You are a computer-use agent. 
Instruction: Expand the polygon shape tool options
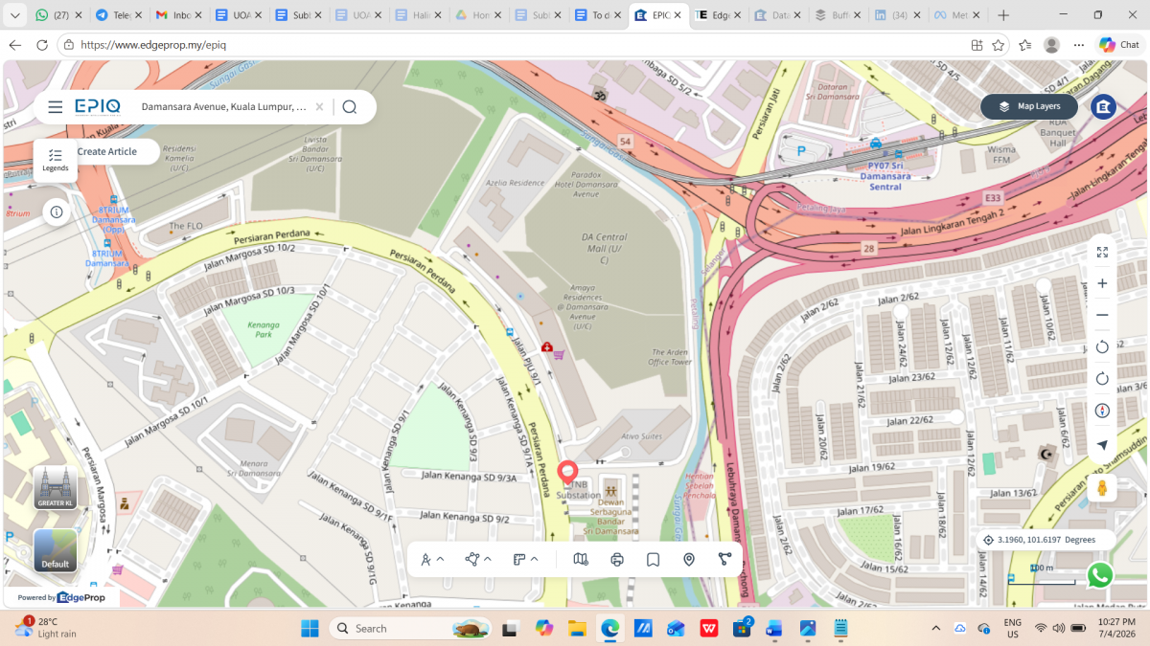tap(479, 560)
